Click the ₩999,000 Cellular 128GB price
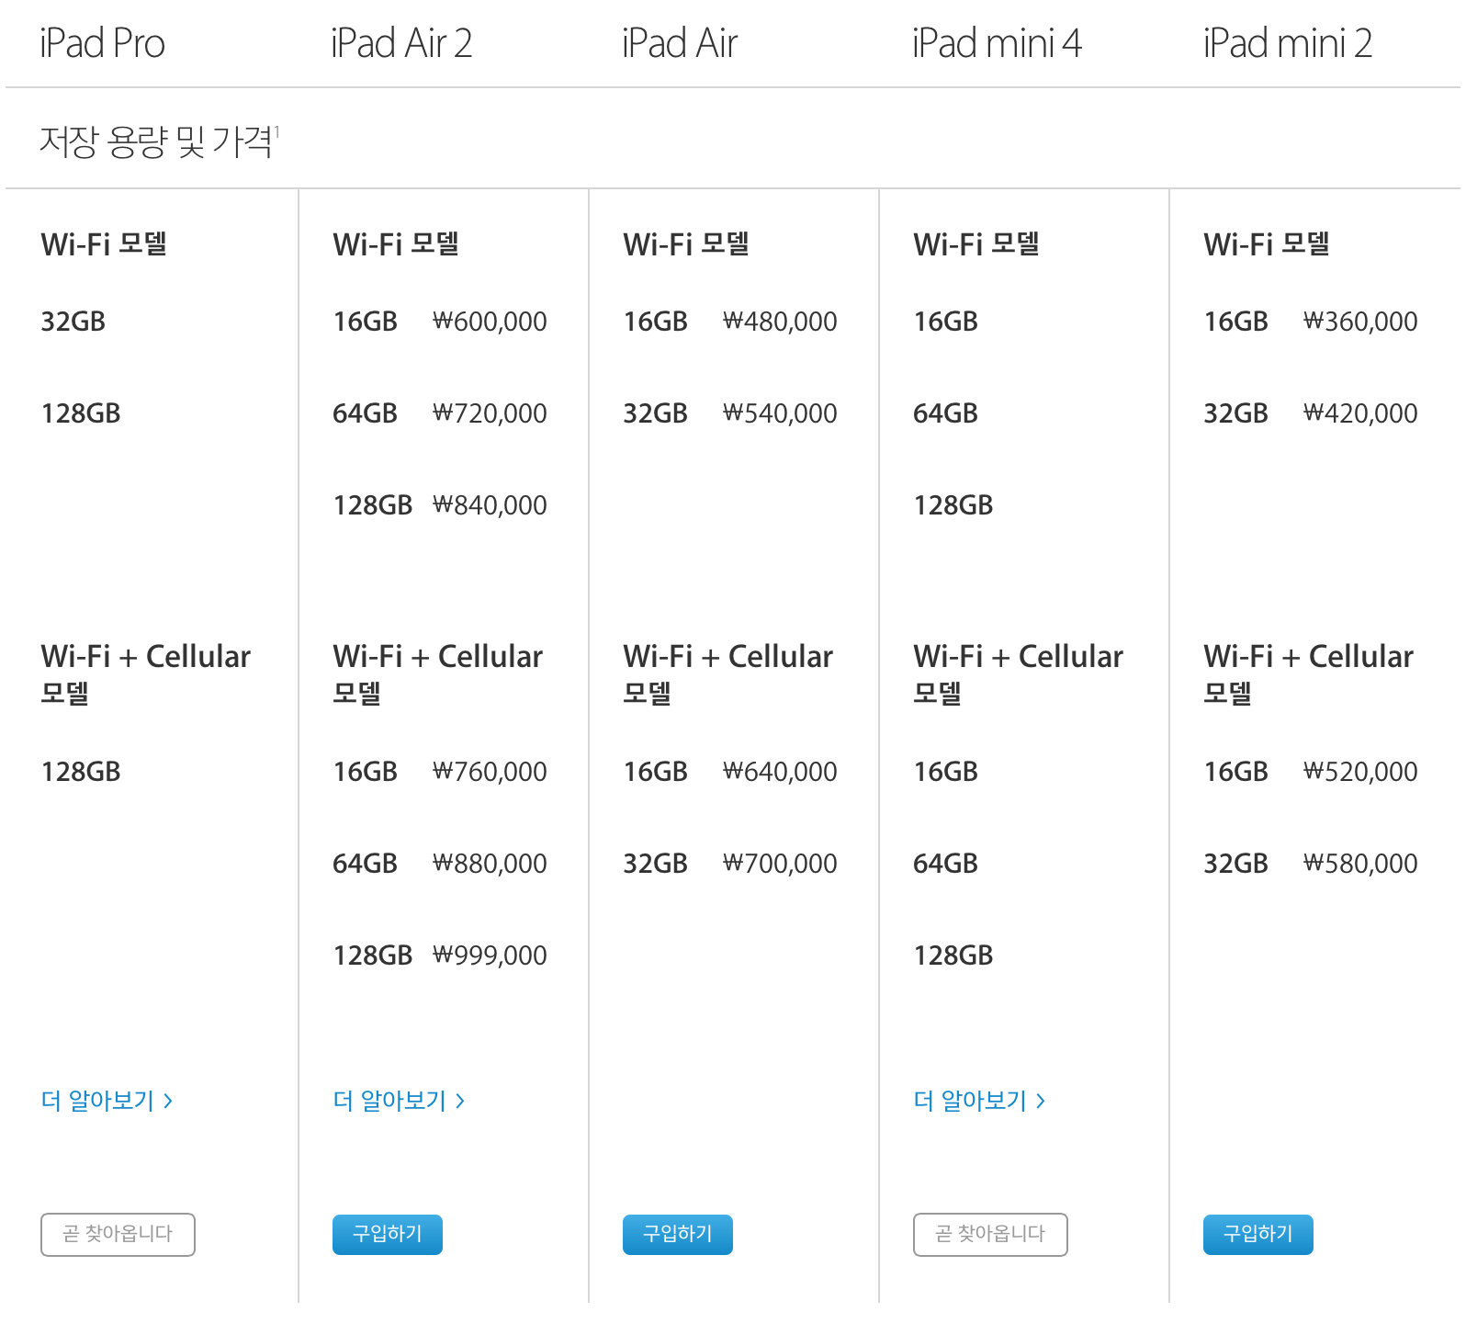 point(490,955)
